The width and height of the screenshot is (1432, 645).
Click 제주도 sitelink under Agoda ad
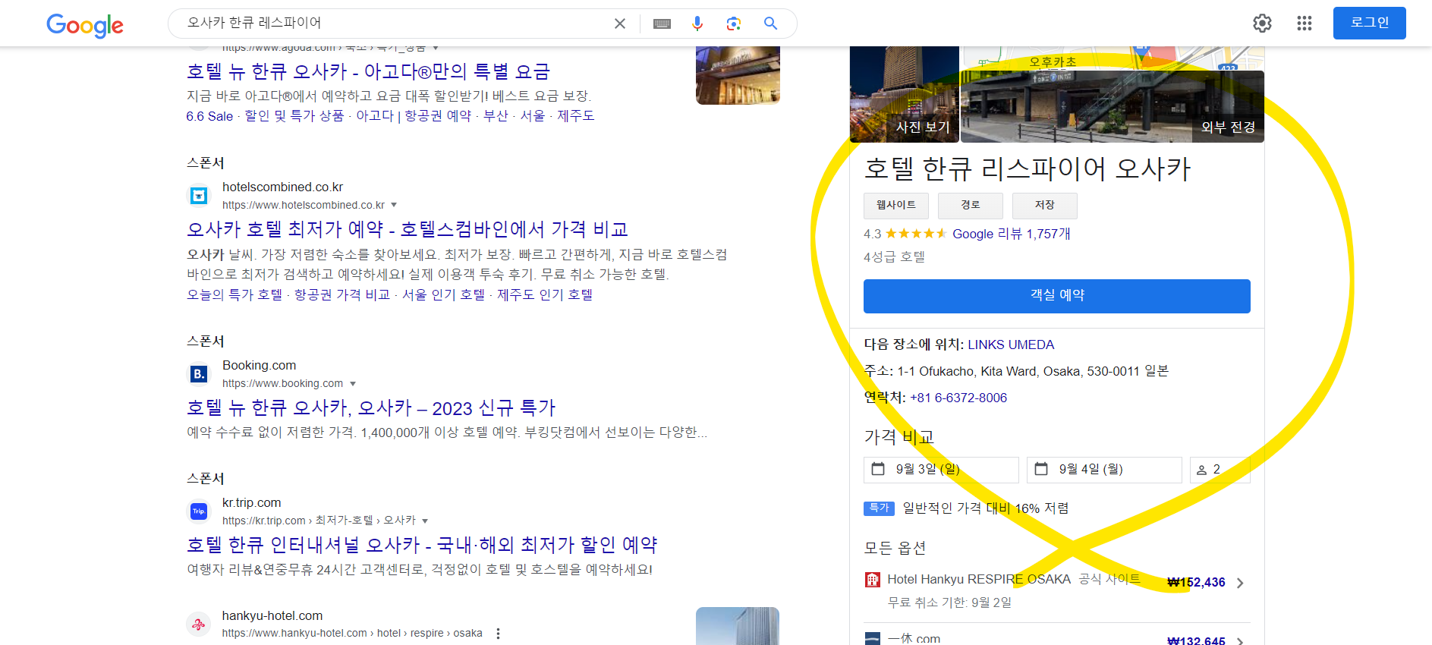[576, 116]
